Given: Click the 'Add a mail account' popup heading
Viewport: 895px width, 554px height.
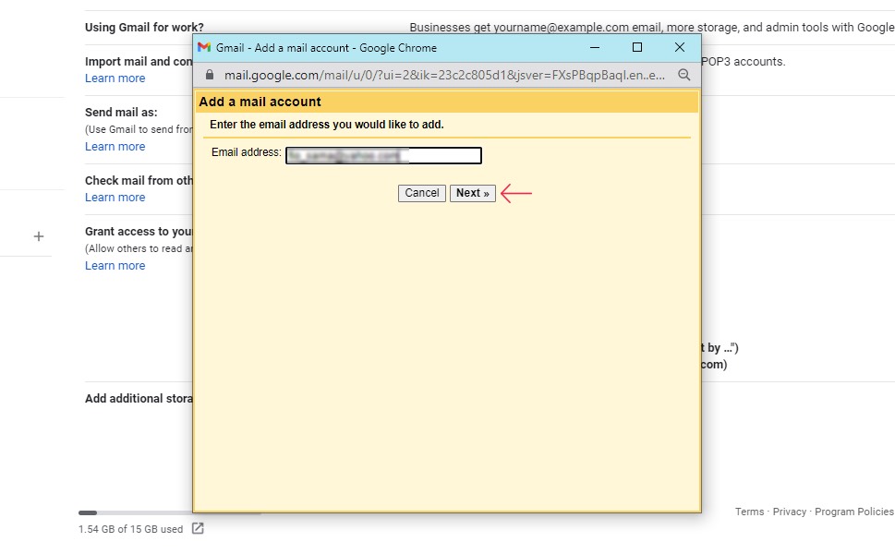Looking at the screenshot, I should (260, 102).
